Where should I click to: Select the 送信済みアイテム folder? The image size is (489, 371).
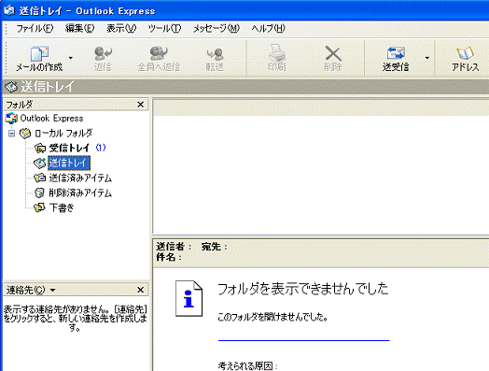[x=80, y=178]
